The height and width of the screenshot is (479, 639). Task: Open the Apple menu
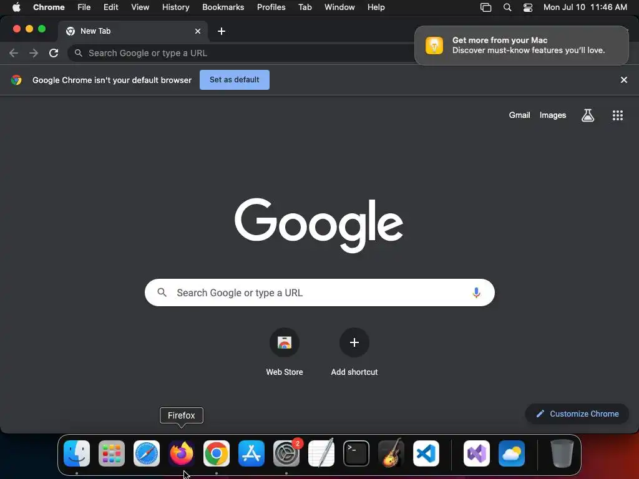16,7
